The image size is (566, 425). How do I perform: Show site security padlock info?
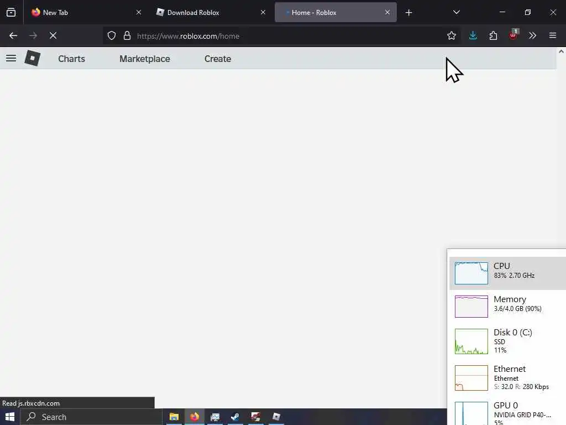[127, 35]
